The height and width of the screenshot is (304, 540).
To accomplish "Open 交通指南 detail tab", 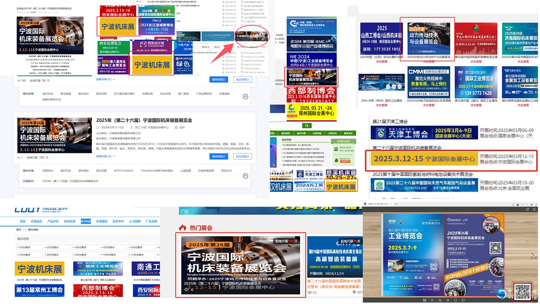I will pos(224,94).
